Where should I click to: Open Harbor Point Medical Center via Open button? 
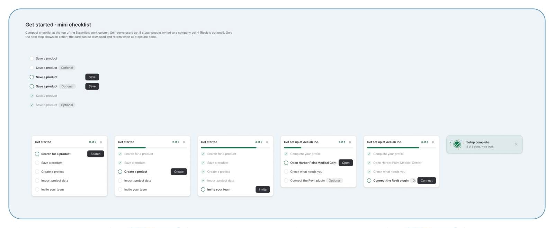346,163
